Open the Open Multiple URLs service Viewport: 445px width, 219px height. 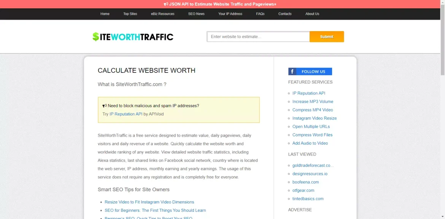tap(311, 127)
